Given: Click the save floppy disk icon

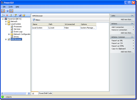Looking at the screenshot, I should [20, 15].
